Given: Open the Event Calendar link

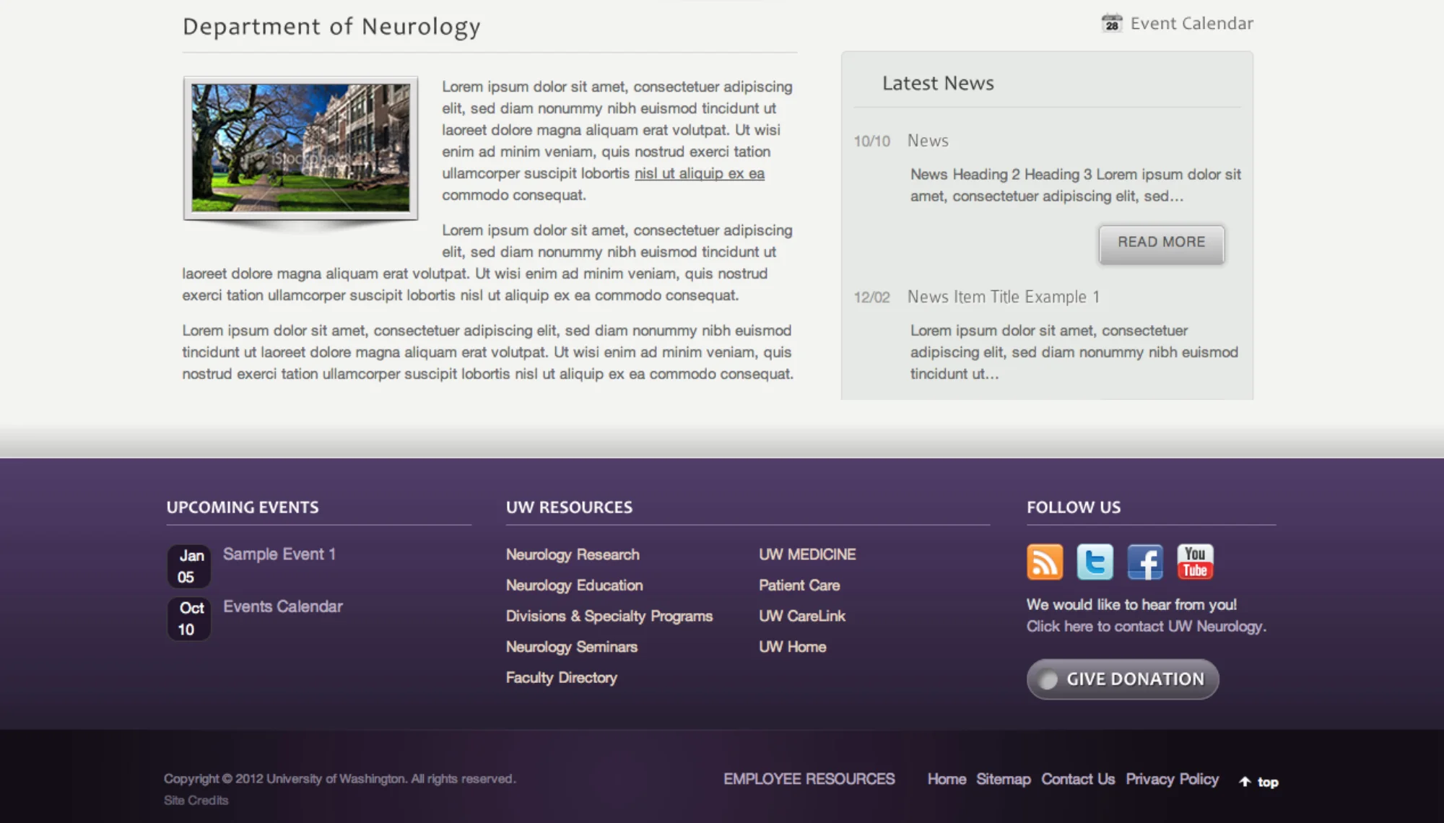Looking at the screenshot, I should 1191,23.
